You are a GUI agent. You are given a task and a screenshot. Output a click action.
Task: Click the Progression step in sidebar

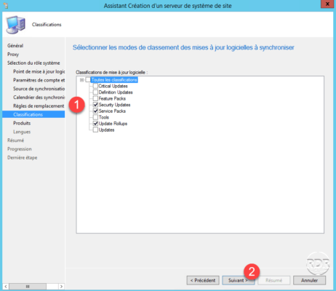coord(20,149)
